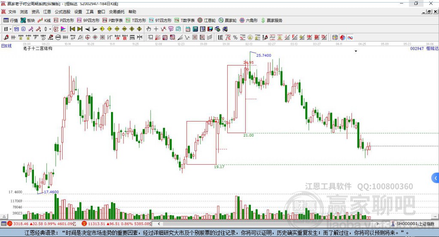Click the floppy disk save icon

(x=210, y=29)
